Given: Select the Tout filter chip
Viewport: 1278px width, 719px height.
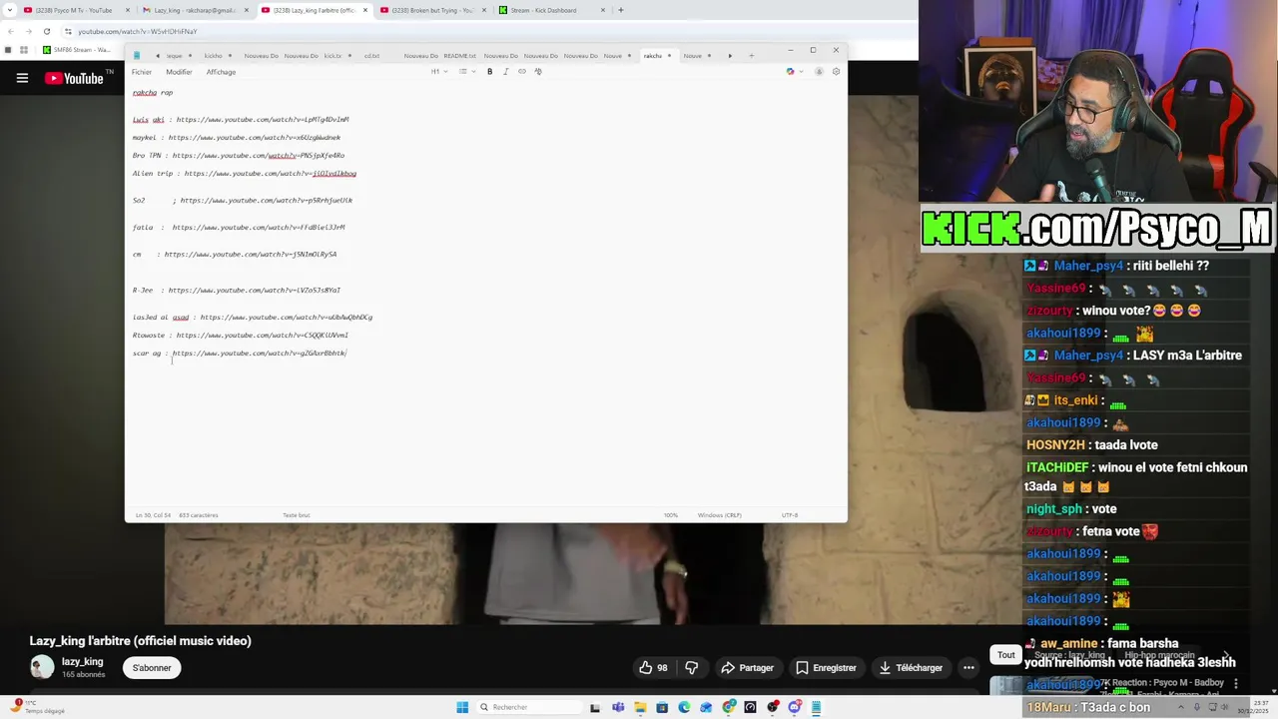Looking at the screenshot, I should (1005, 655).
